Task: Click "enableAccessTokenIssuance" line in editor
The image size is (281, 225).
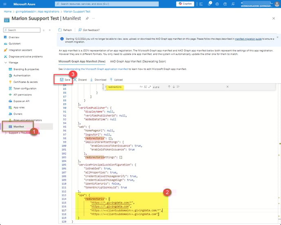Action: coord(116,146)
